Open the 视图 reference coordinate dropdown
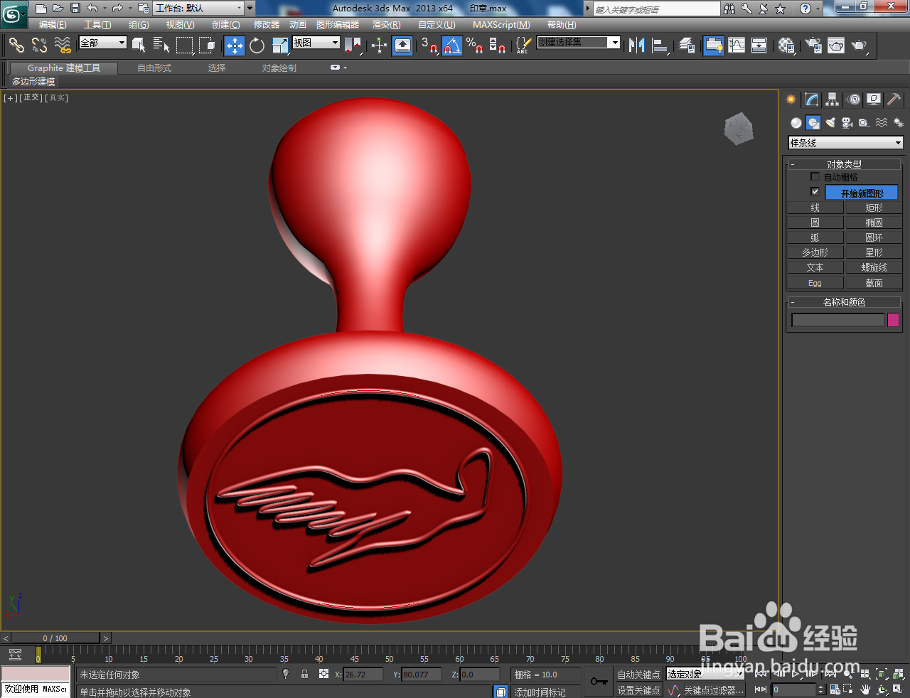This screenshot has height=698, width=910. click(316, 41)
